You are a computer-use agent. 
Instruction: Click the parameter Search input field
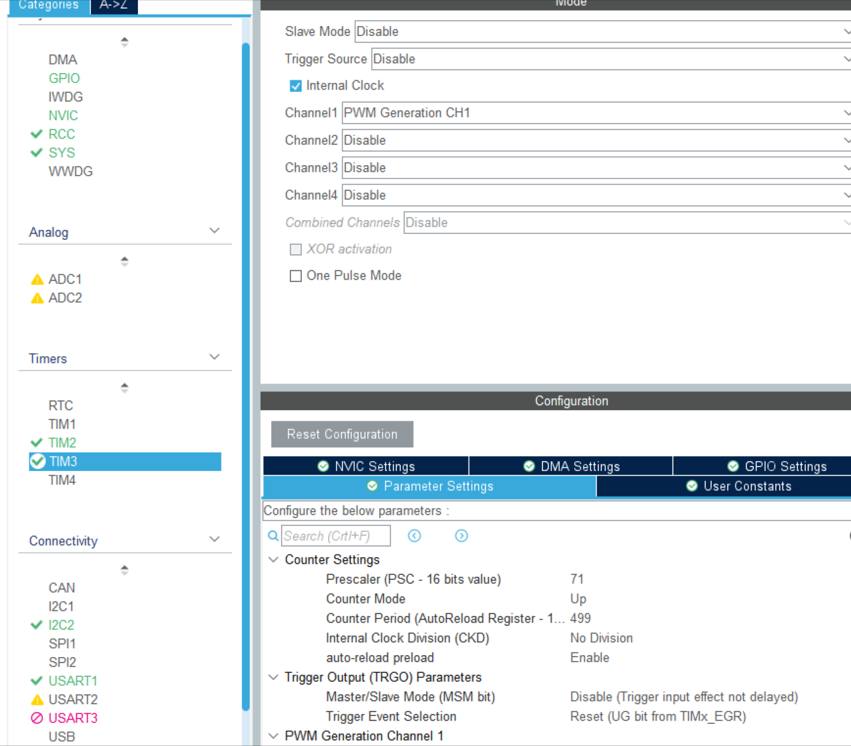tap(336, 536)
